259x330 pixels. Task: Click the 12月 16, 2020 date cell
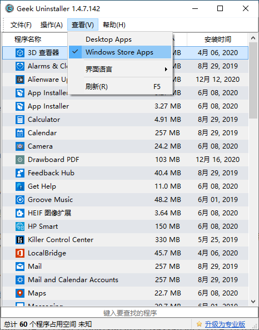(x=217, y=160)
